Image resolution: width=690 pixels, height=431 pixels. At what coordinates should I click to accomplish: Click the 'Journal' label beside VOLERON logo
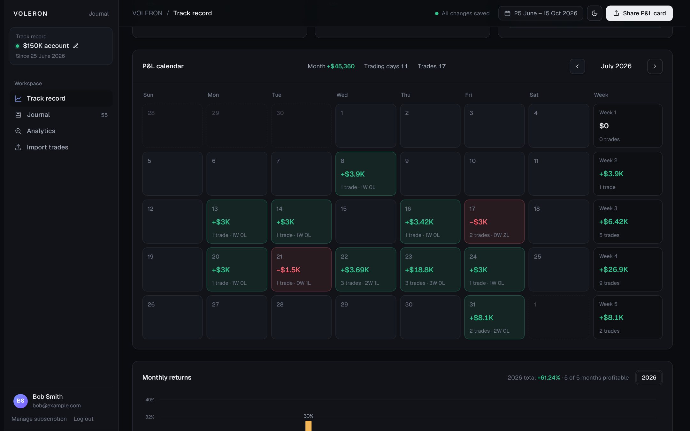pyautogui.click(x=98, y=13)
